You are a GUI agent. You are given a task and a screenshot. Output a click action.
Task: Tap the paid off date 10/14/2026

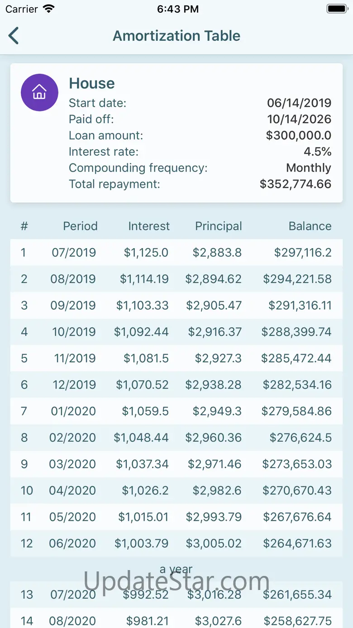coord(299,119)
